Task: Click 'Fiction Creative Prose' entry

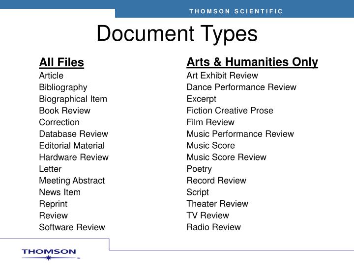Action: point(230,110)
